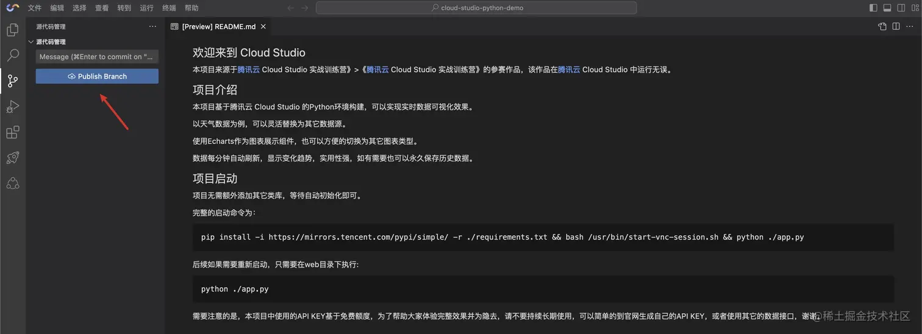Split the editor to the right
The image size is (922, 334).
pos(896,26)
